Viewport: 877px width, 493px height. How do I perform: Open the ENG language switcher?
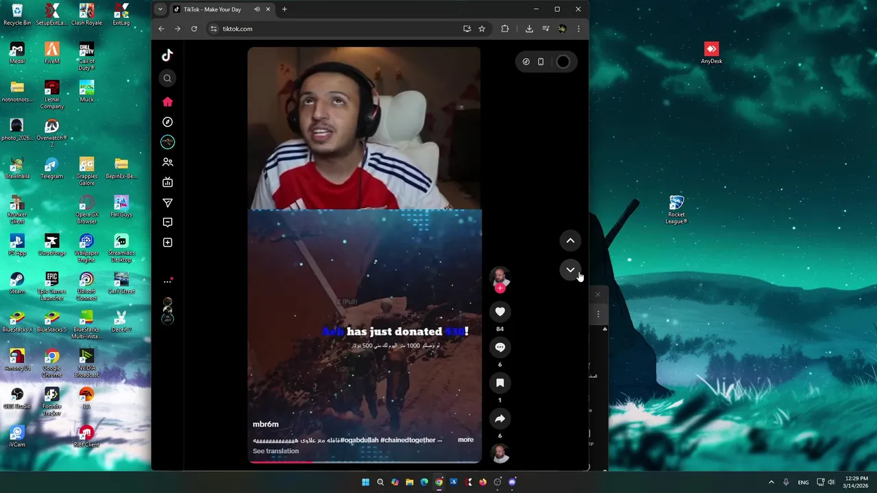click(x=803, y=482)
